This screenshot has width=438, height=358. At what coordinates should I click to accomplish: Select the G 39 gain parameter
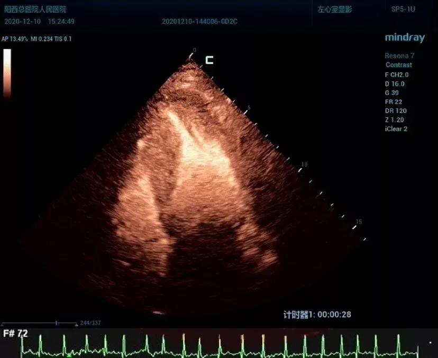click(392, 93)
